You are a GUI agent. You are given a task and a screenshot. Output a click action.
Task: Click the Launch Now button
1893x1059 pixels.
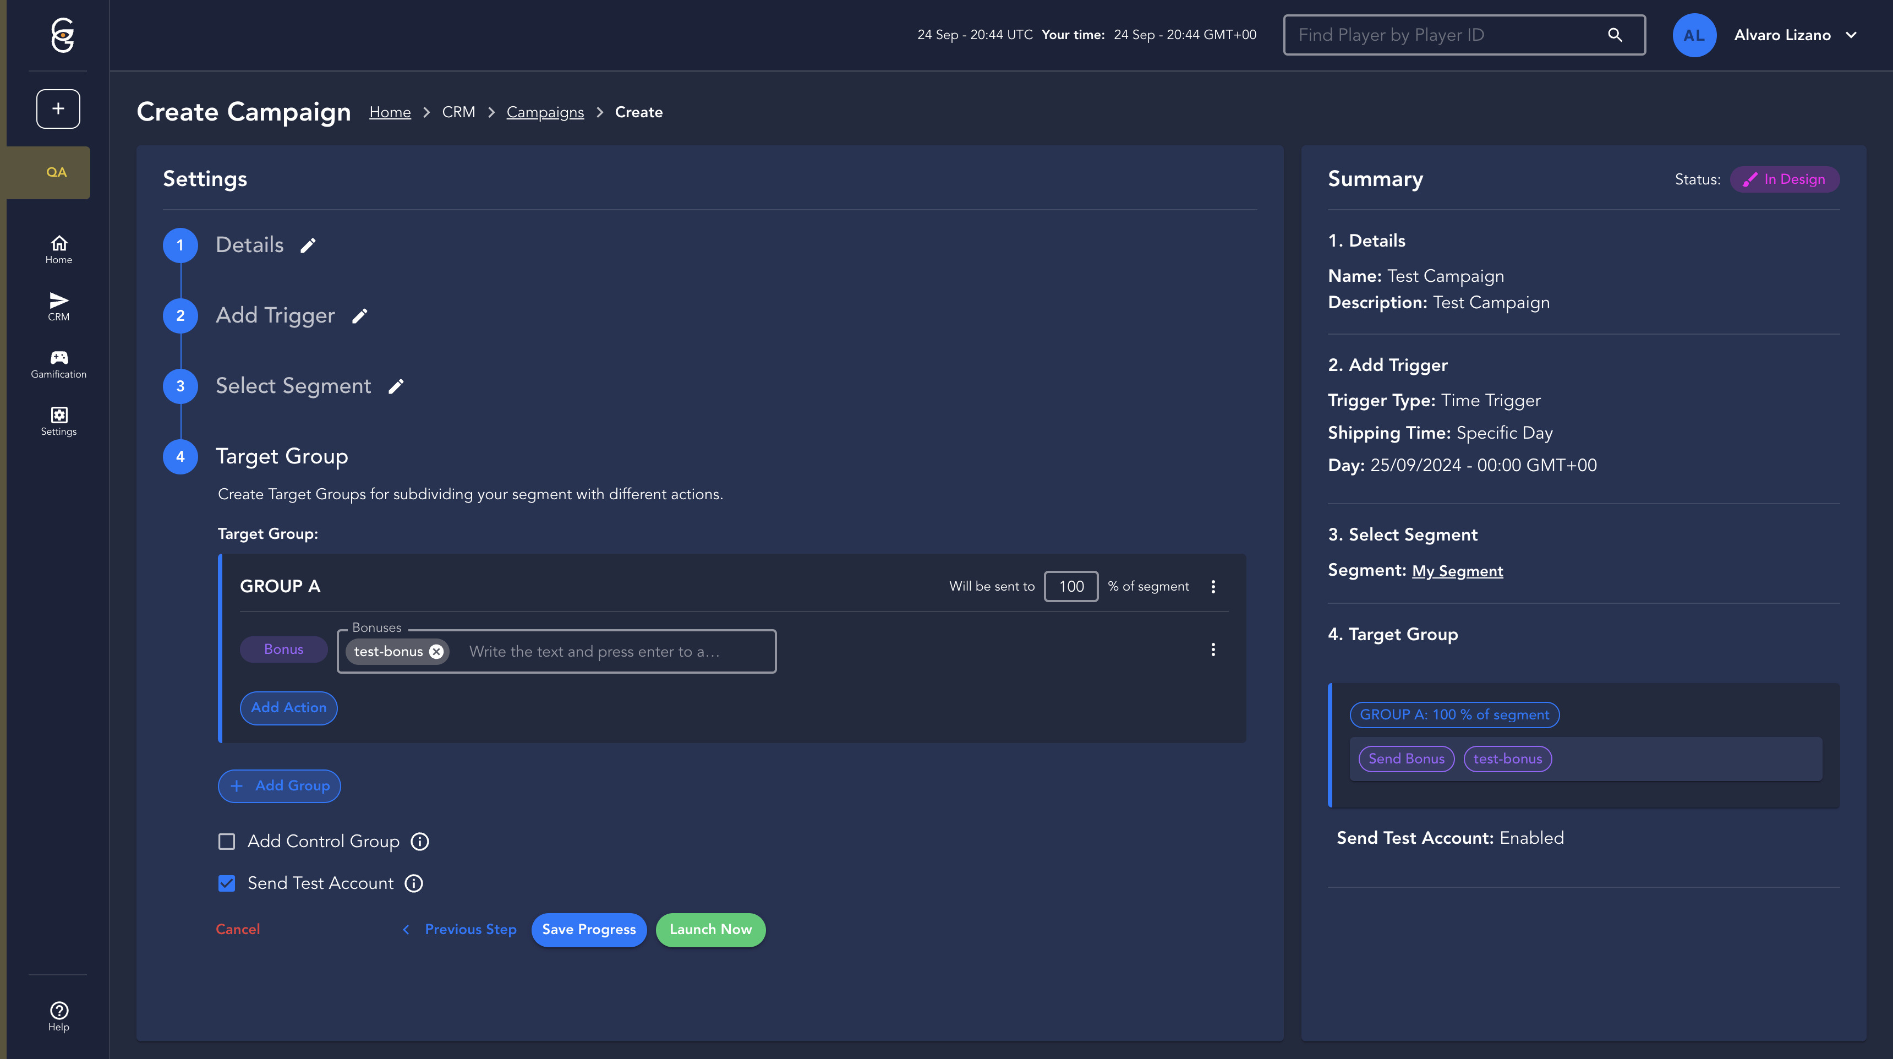point(710,930)
